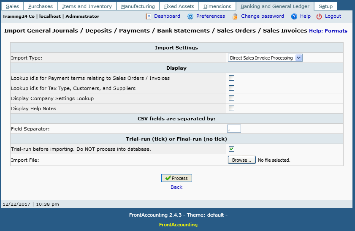Click the Change password lock icon
Image resolution: width=355 pixels, height=231 pixels.
[235, 16]
